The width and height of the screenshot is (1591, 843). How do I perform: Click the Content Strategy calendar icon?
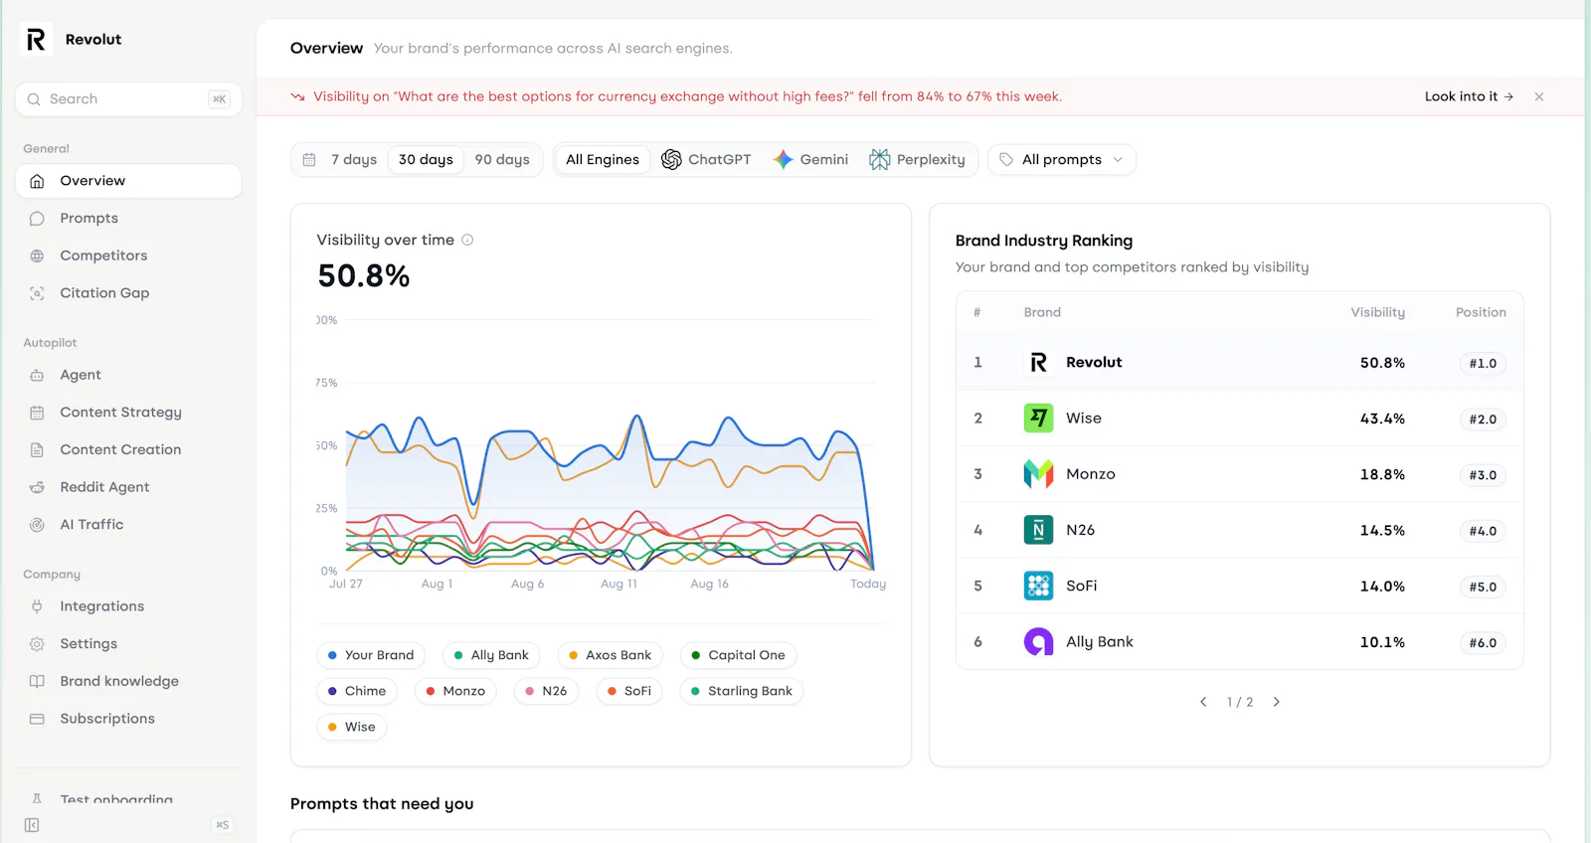[x=37, y=413]
